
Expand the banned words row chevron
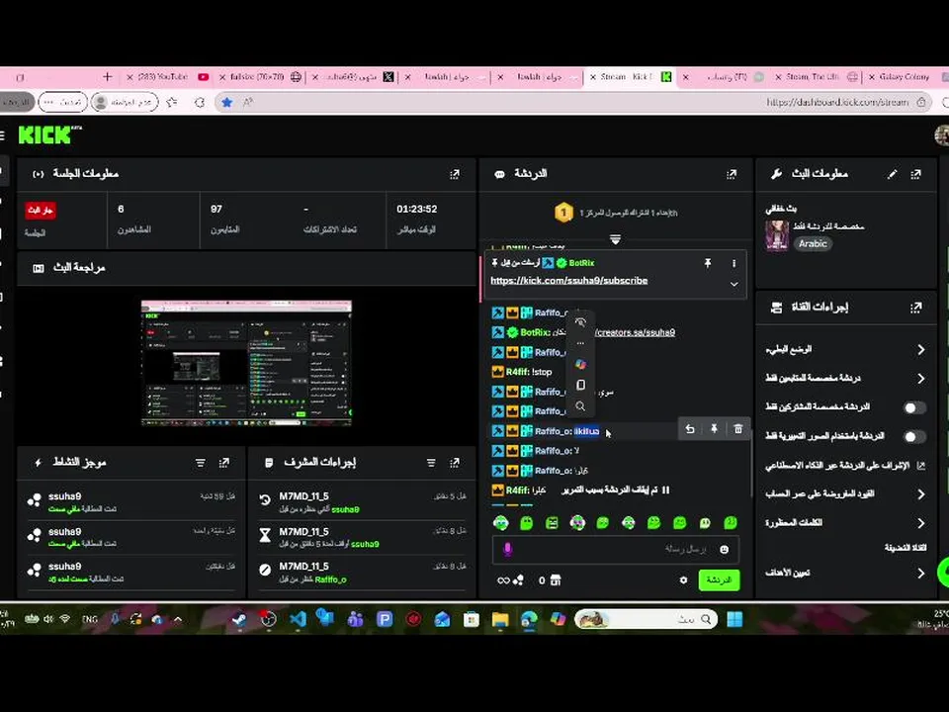[x=920, y=523]
